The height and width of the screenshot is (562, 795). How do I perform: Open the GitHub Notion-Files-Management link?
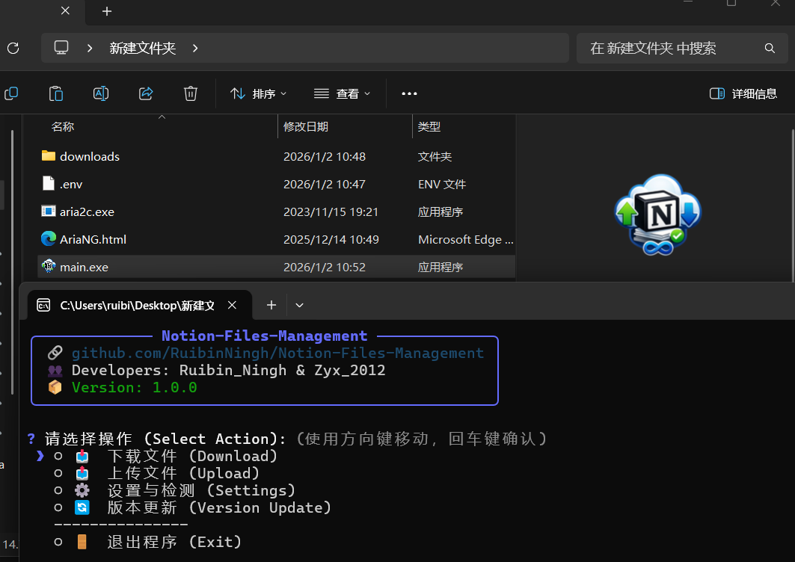pyautogui.click(x=277, y=353)
